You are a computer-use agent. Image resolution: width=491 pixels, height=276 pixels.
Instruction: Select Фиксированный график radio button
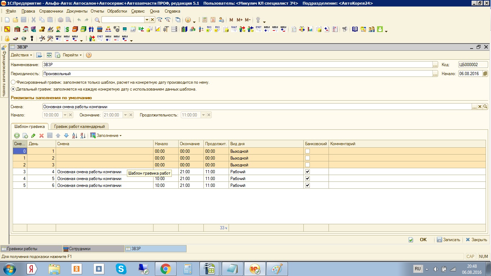coord(13,82)
